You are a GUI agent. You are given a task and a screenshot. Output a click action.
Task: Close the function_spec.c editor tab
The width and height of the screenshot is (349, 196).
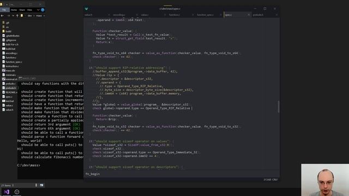pyautogui.click(x=221, y=15)
